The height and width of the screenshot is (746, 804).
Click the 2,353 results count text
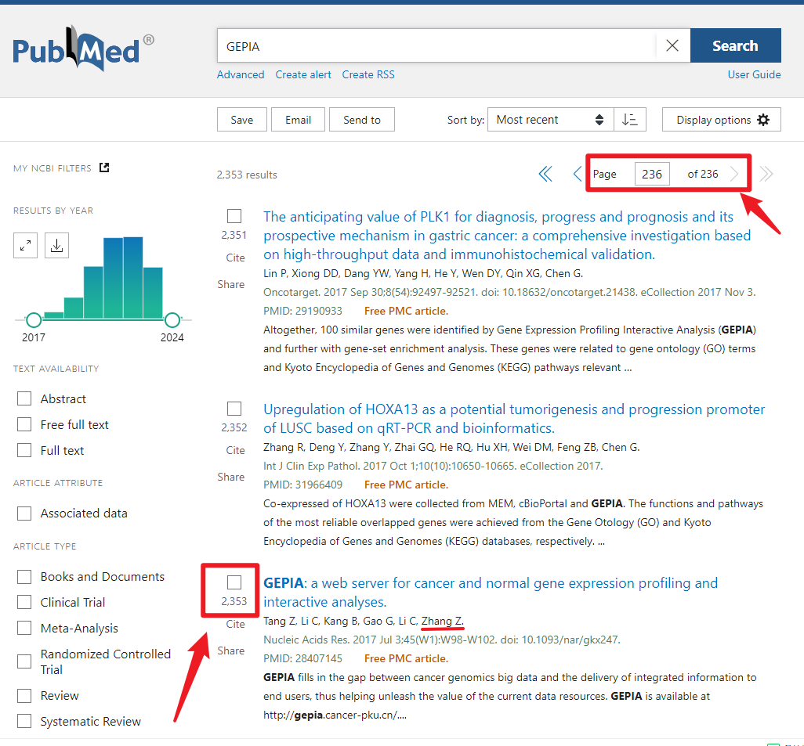point(247,175)
